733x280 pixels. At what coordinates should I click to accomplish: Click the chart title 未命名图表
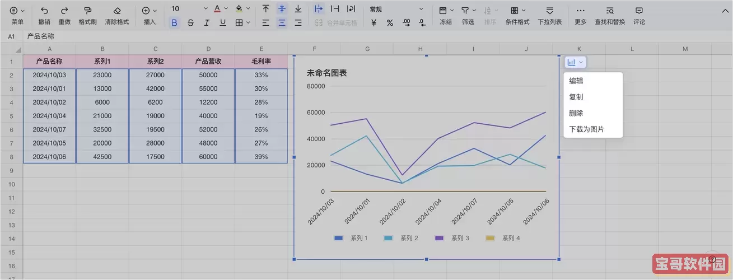[x=327, y=73]
